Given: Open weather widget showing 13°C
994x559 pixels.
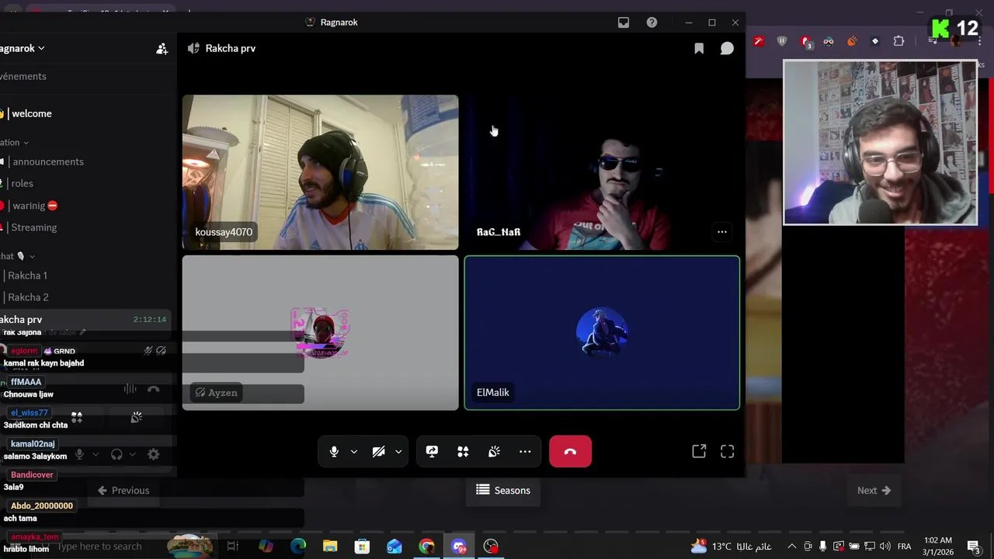Looking at the screenshot, I should coord(732,547).
